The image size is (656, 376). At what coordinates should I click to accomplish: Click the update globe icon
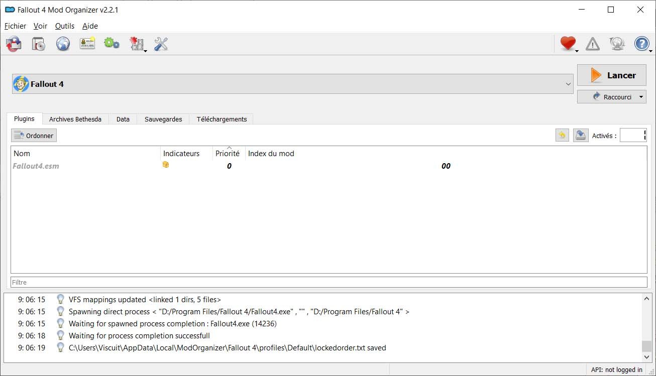(x=617, y=44)
